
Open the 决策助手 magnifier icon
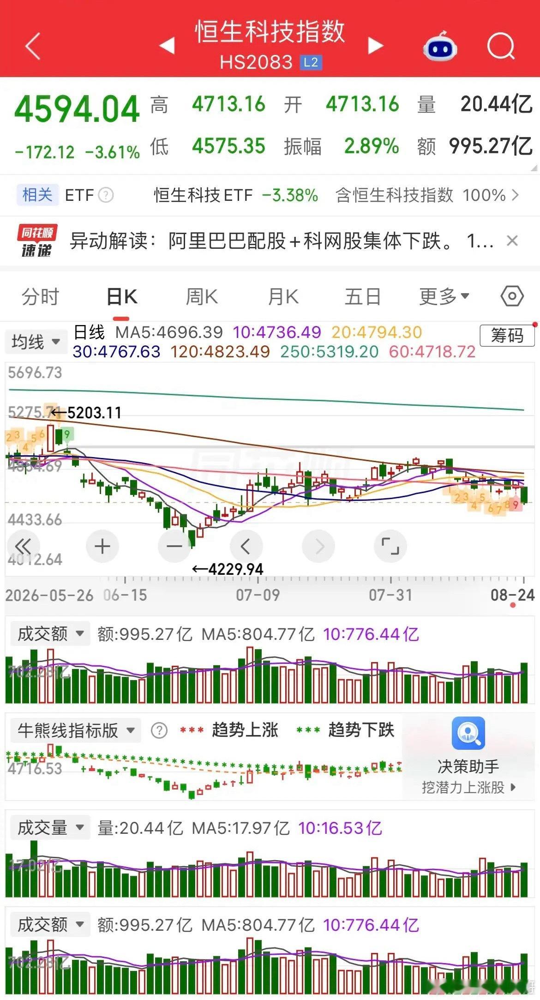[468, 733]
